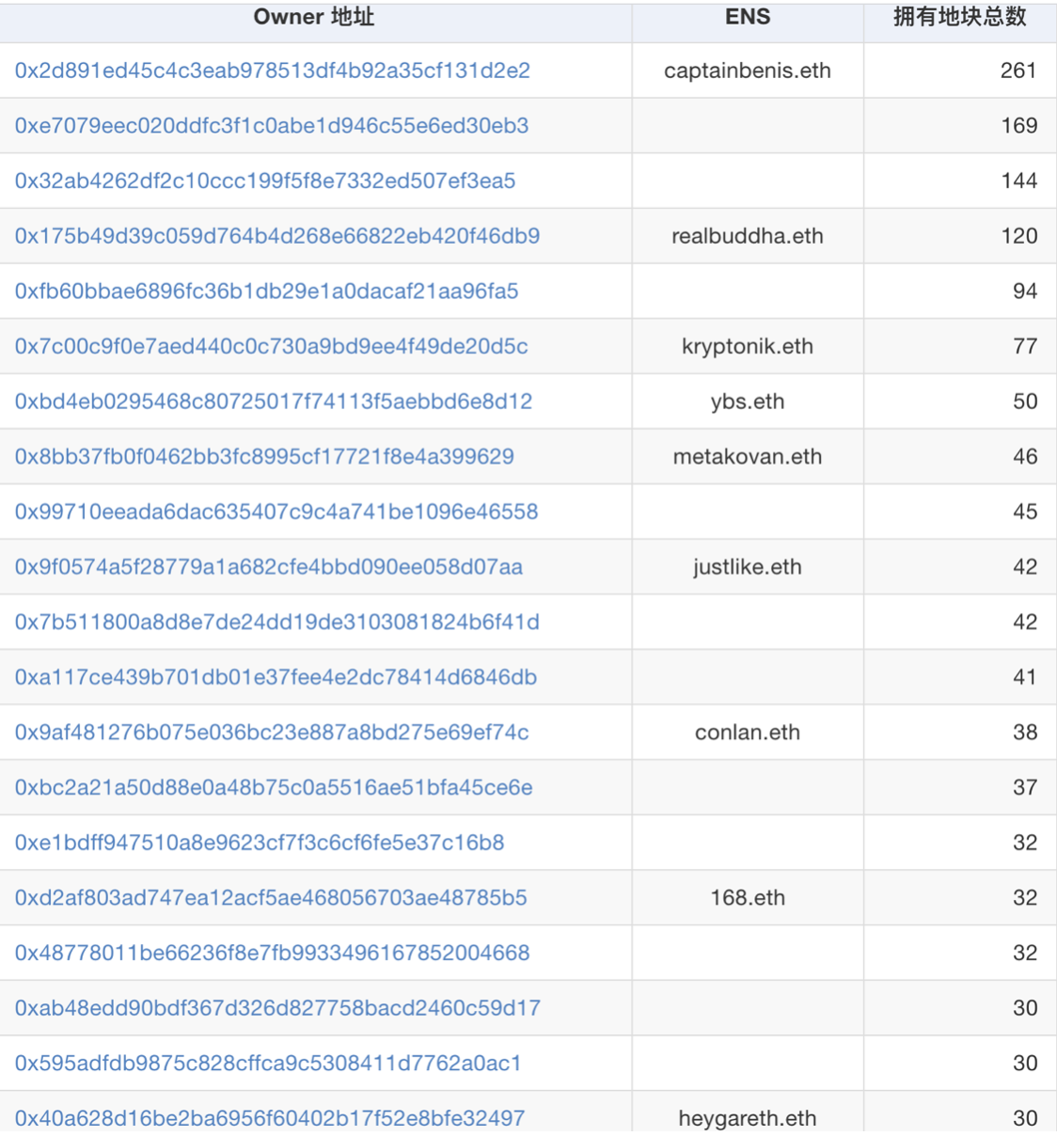This screenshot has width=1057, height=1136.
Task: Click the conlan.eth owner address link
Action: 271,733
